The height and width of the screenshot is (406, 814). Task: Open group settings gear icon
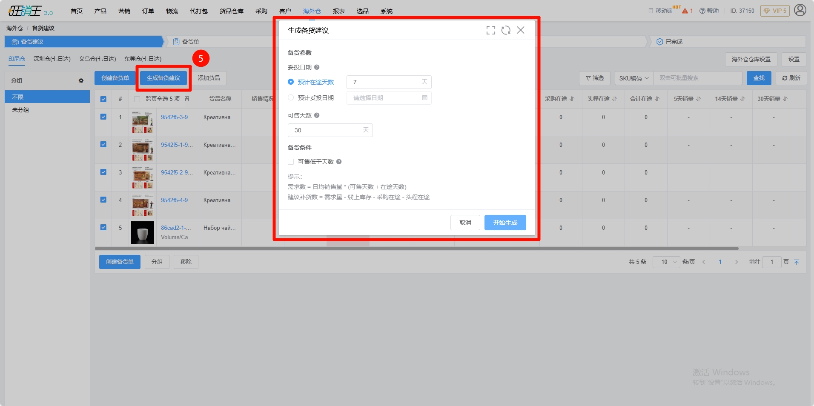click(x=81, y=80)
